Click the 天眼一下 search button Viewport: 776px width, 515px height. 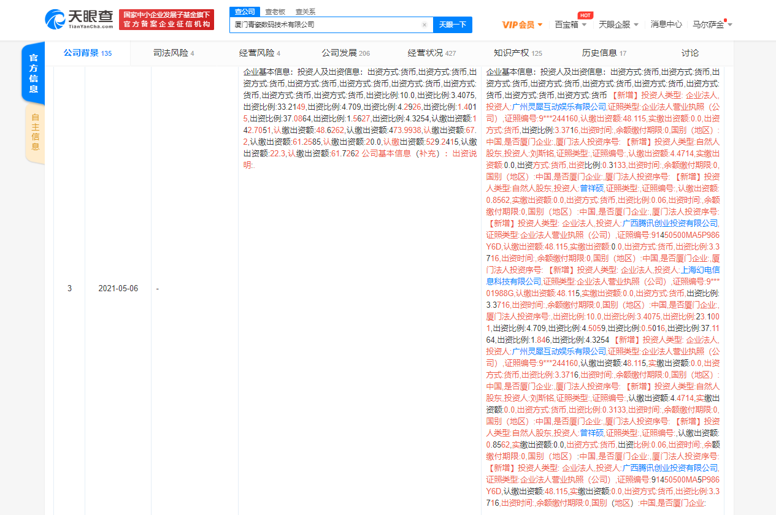452,25
